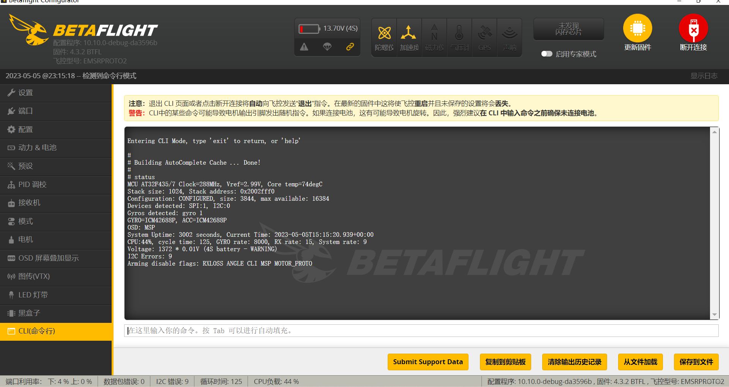The width and height of the screenshot is (729, 387).
Task: Open the 接收机 receiver tab
Action: (56, 203)
